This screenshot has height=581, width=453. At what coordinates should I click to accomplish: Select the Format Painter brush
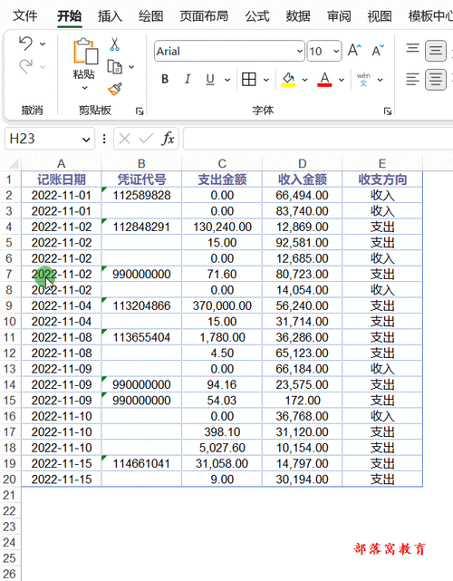point(115,90)
